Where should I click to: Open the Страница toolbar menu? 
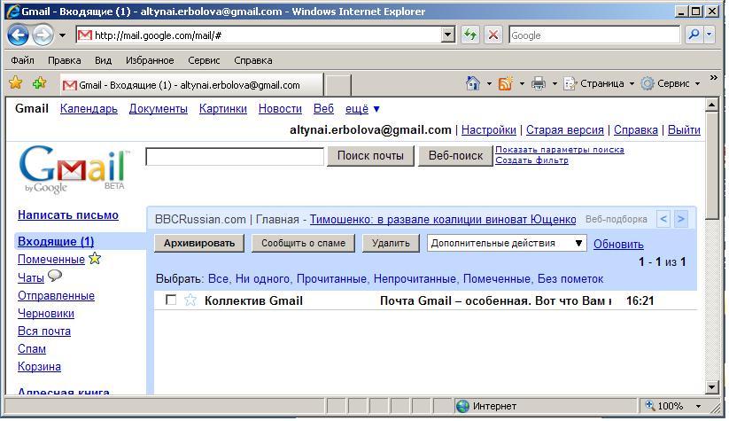(x=599, y=83)
